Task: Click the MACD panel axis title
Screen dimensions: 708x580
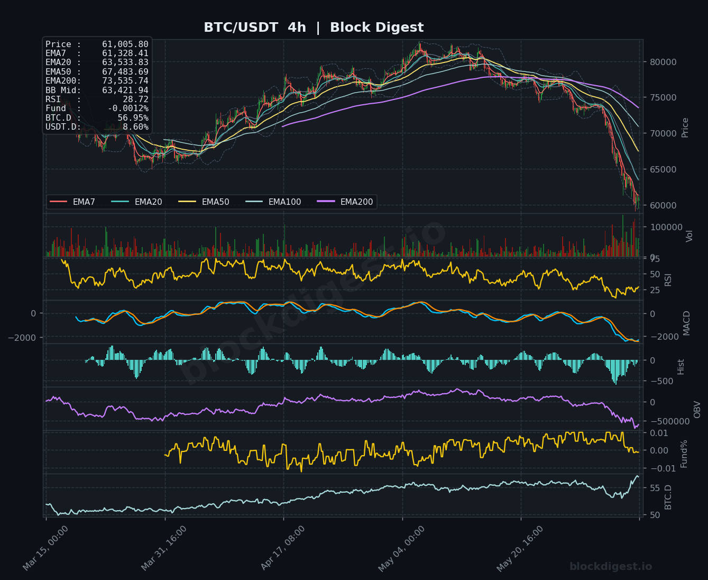Action: click(686, 323)
